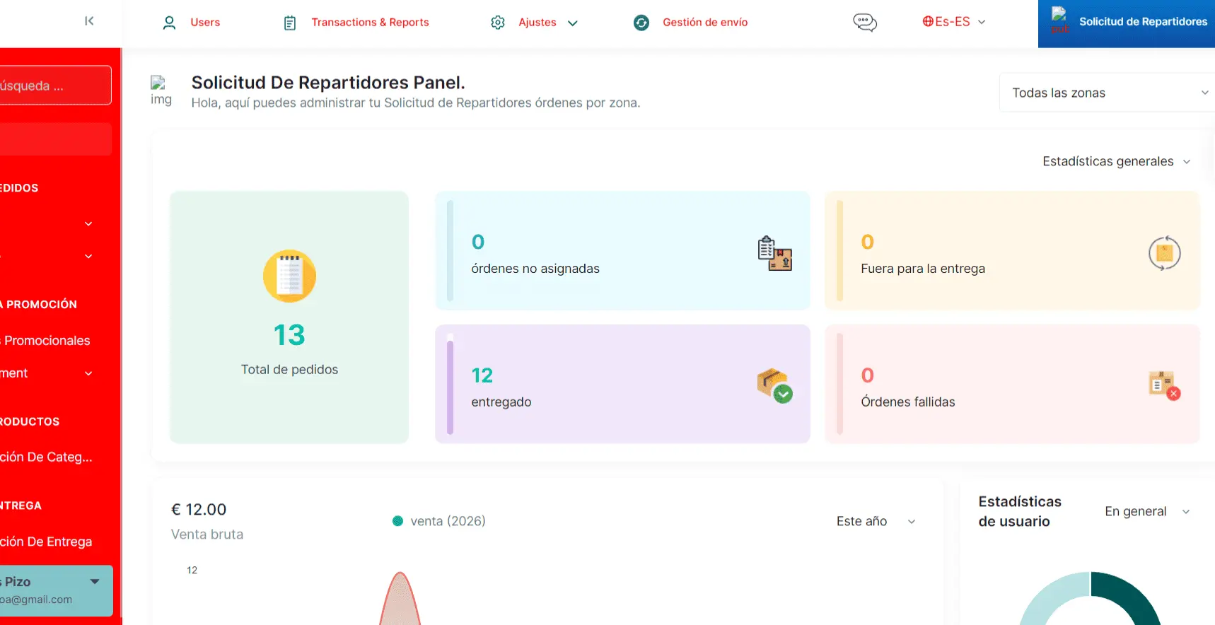The height and width of the screenshot is (625, 1215).
Task: Open the Este año period dropdown
Action: pos(876,521)
